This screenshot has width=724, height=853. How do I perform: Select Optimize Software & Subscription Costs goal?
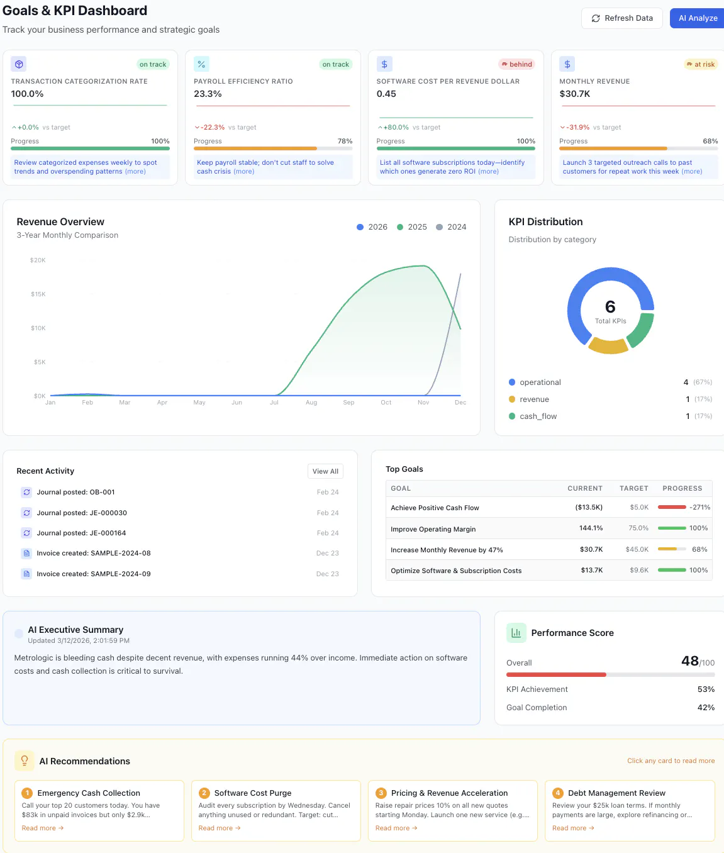(549, 570)
